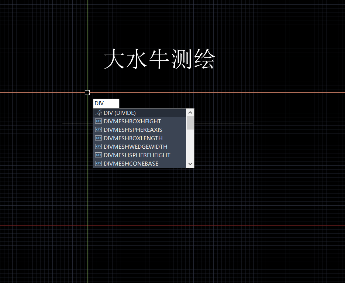Select the DIVMESHSPHEREHEIGHT entry

137,155
